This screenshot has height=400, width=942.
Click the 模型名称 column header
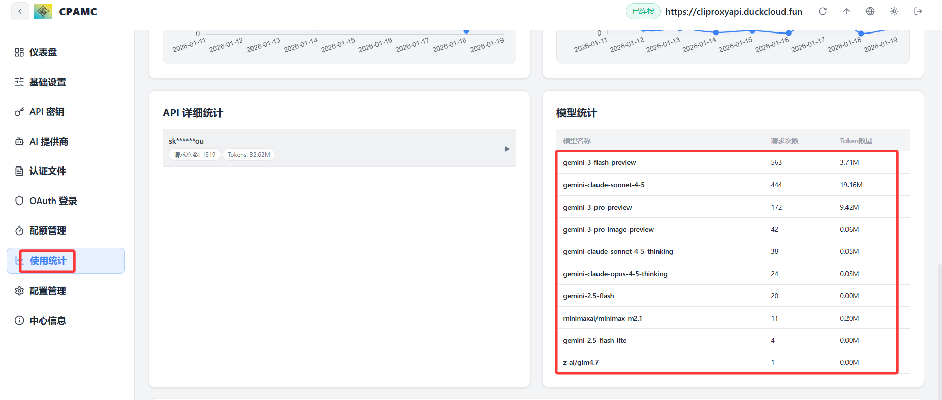click(577, 141)
